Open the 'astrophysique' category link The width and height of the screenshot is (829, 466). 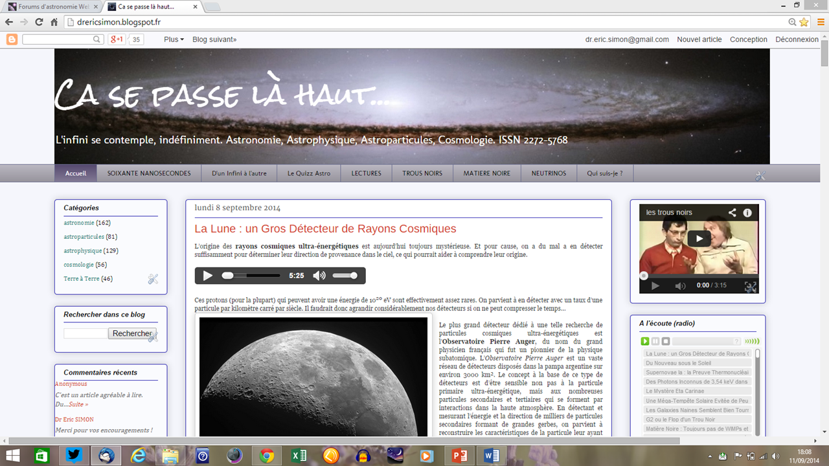(83, 250)
